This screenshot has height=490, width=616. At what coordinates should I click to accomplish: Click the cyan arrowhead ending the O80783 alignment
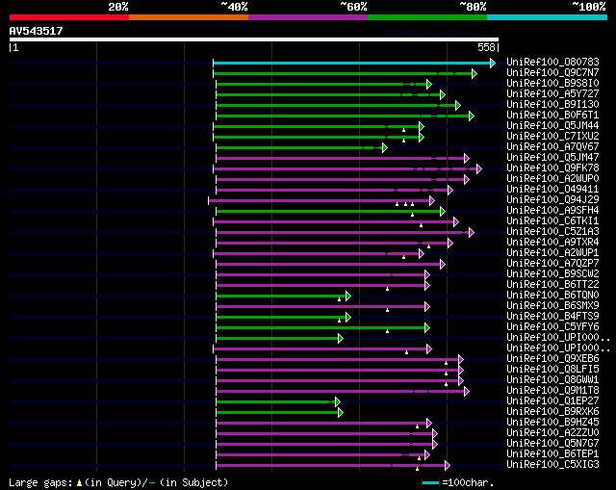493,63
